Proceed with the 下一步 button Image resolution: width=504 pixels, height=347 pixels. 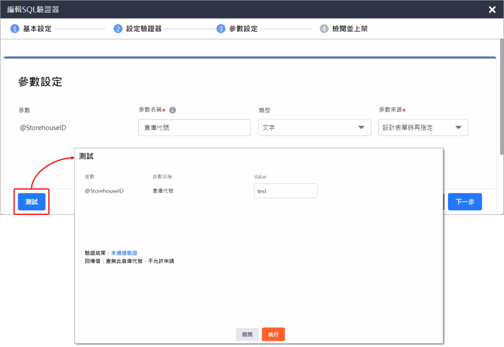pyautogui.click(x=465, y=202)
